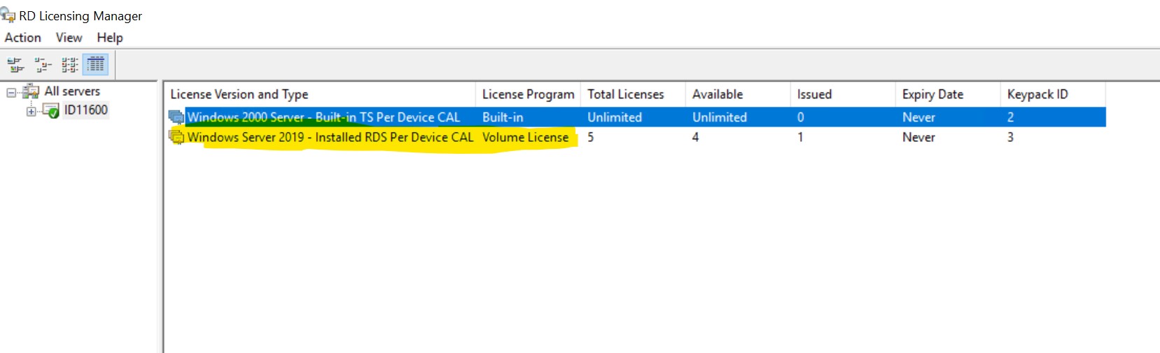Image resolution: width=1160 pixels, height=353 pixels.
Task: Sort by Total Licenses column header
Action: [633, 94]
